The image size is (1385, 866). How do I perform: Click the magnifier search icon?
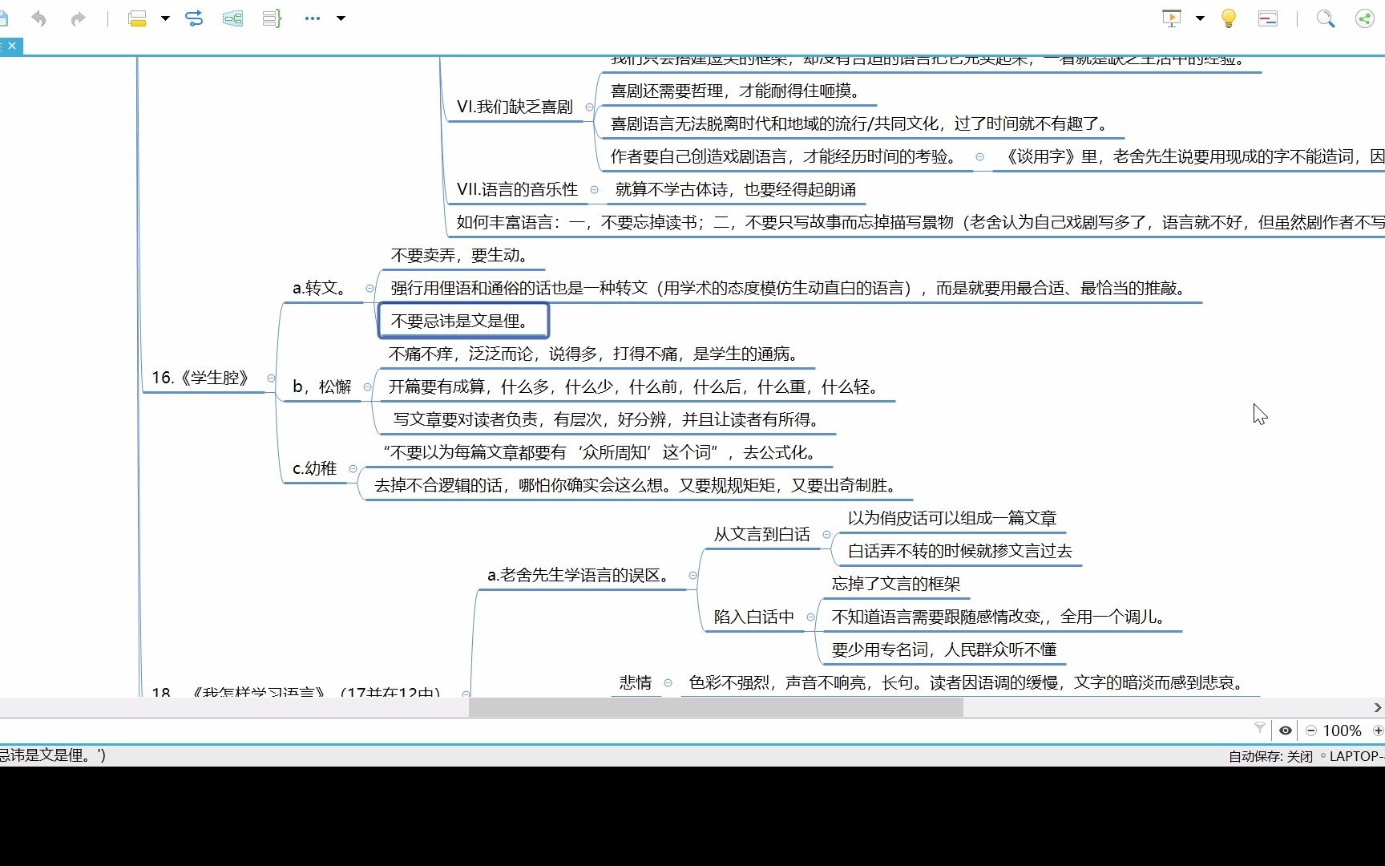tap(1326, 18)
